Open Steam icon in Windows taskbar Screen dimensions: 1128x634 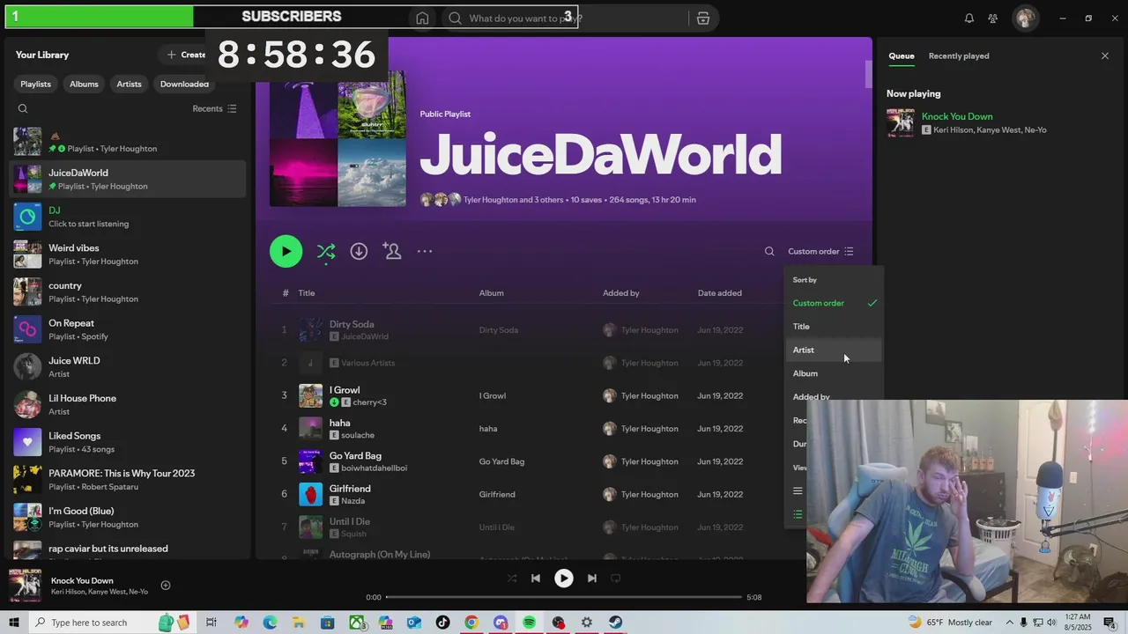tap(615, 623)
